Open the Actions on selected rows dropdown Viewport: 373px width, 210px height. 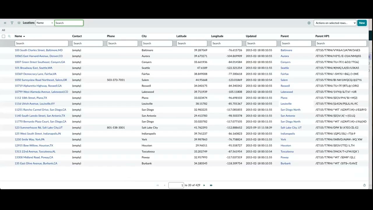click(335, 23)
